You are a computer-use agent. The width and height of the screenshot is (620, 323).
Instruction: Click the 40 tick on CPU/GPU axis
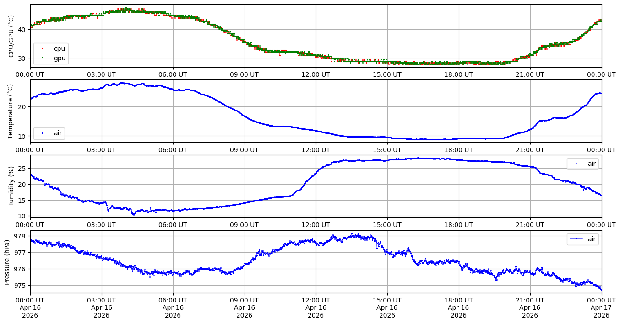22,30
